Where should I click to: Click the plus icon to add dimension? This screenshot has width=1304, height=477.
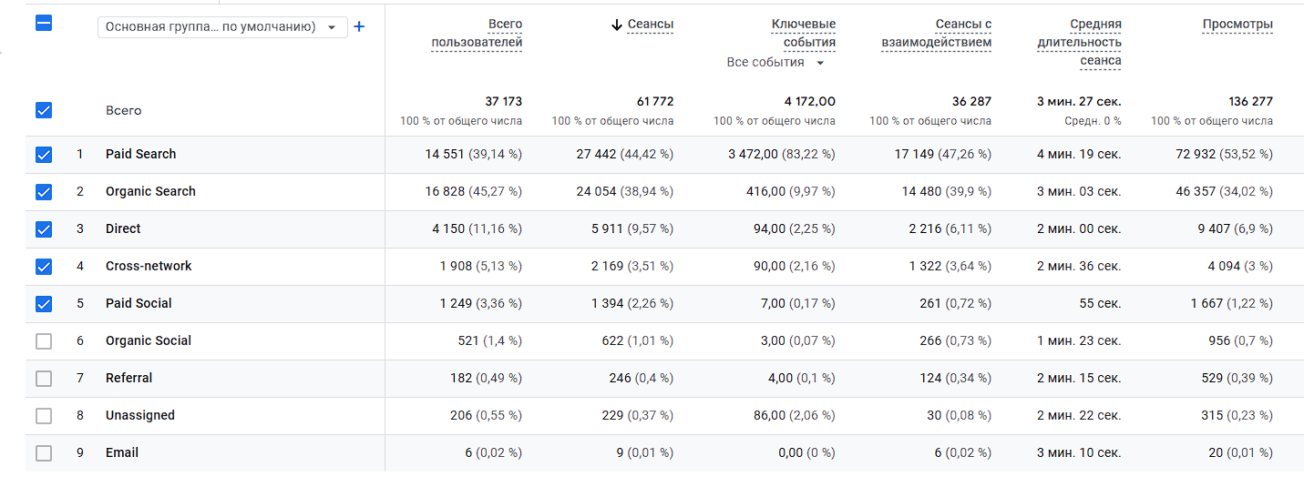click(x=359, y=26)
